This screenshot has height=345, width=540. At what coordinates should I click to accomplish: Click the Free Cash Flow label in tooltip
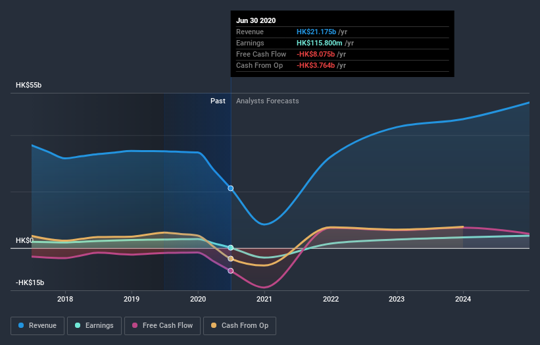261,54
